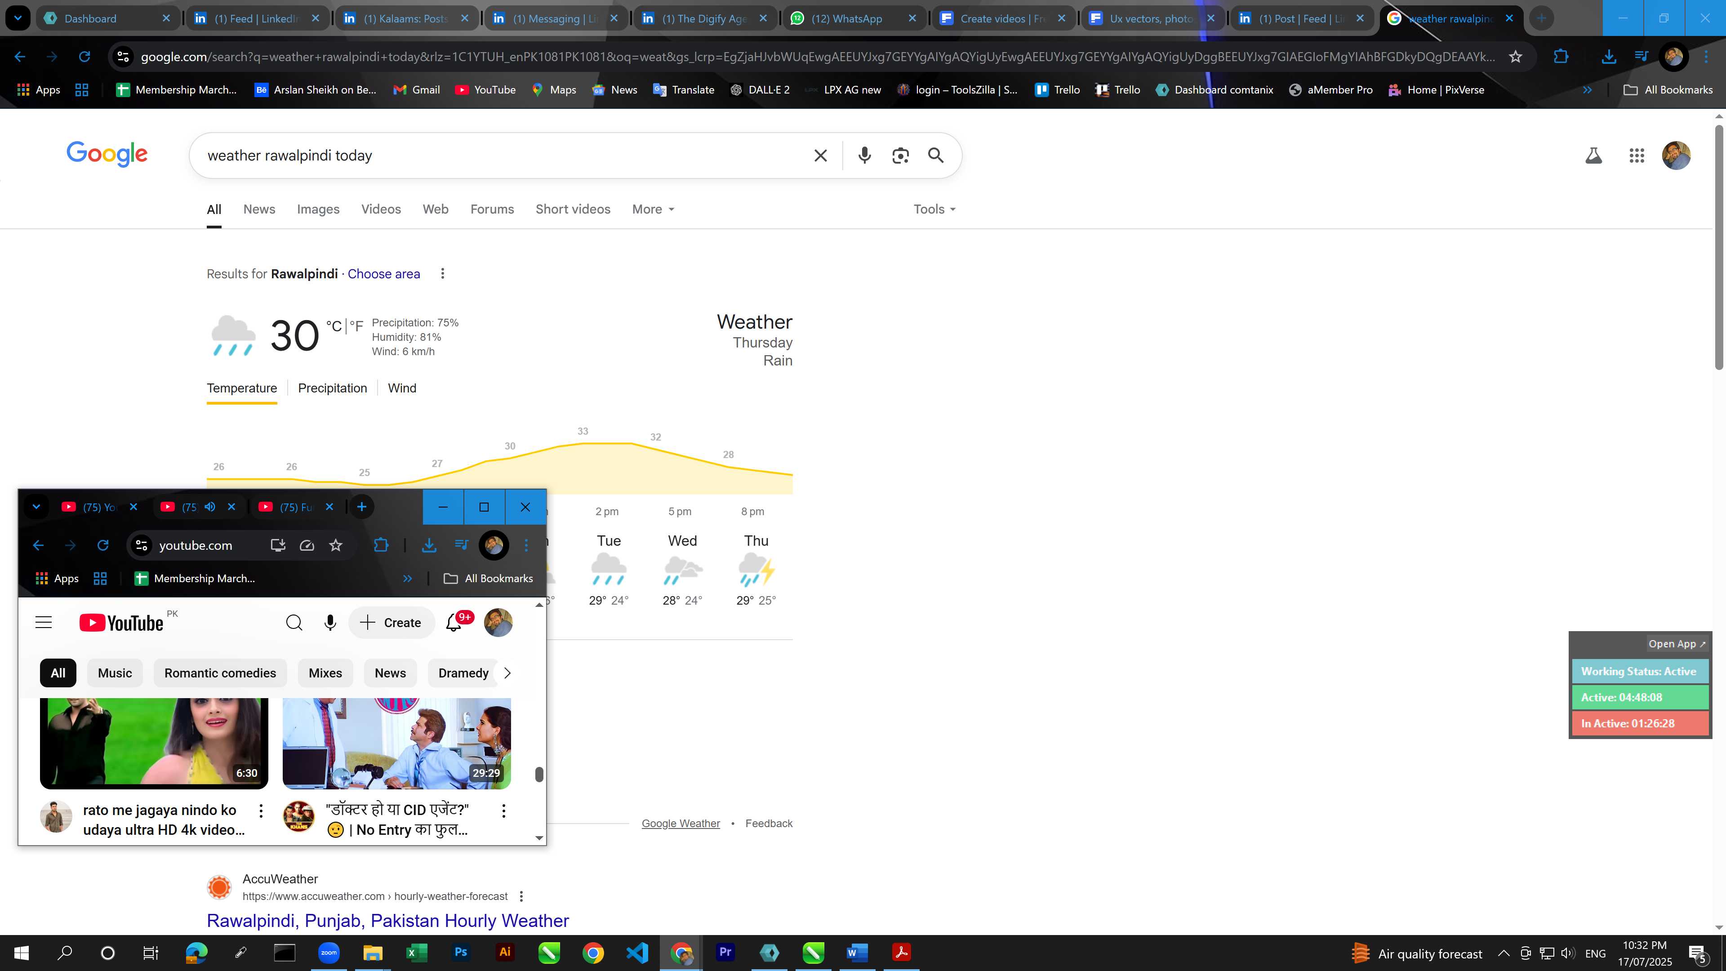Open the 29:29 No Entry video thumbnail
This screenshot has height=971, width=1726.
tap(396, 743)
